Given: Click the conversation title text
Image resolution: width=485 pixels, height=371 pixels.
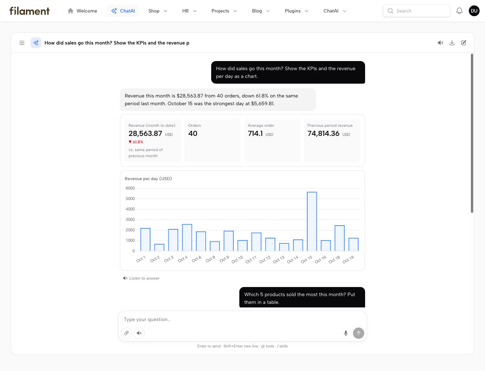Looking at the screenshot, I should click(x=117, y=43).
